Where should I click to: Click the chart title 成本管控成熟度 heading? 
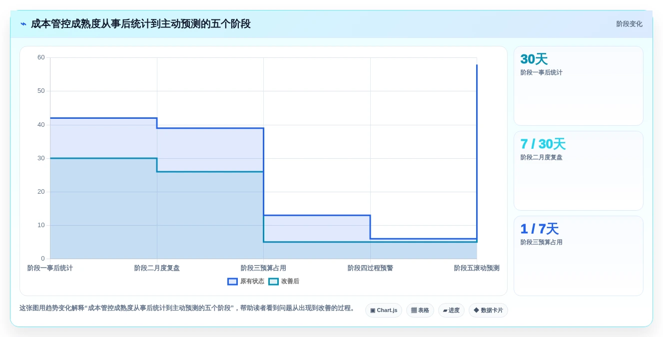coord(140,24)
